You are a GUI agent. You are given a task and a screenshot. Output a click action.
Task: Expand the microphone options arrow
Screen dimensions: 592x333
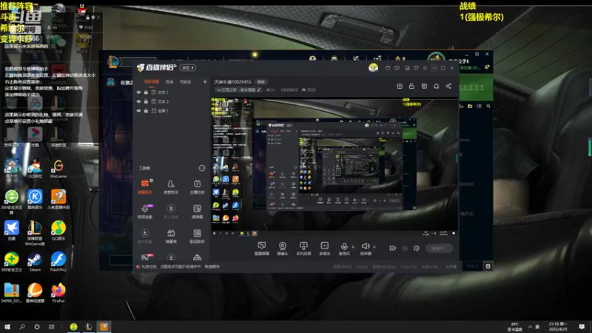pos(353,247)
